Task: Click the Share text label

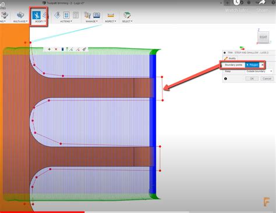Action: tap(262, 10)
